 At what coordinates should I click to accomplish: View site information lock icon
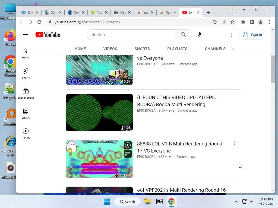pyautogui.click(x=50, y=22)
